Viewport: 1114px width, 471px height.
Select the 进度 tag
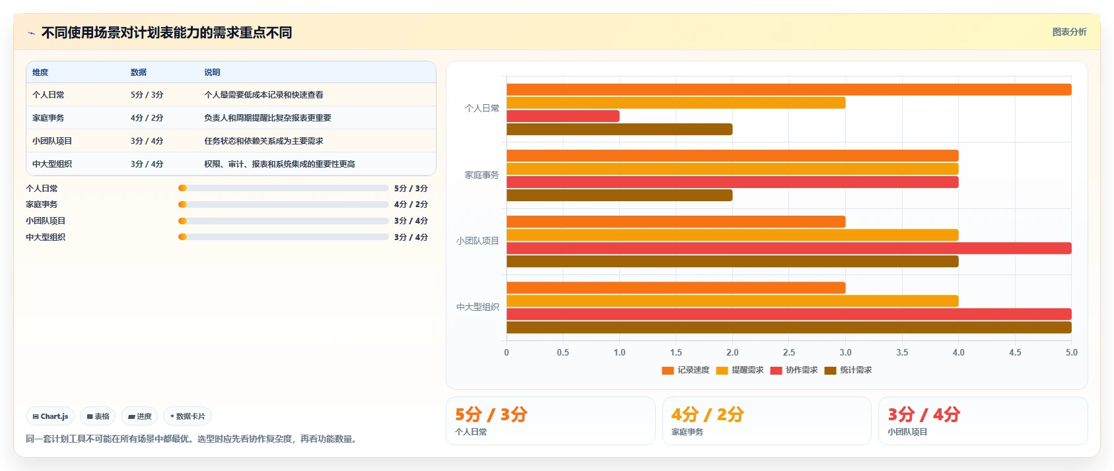click(x=139, y=416)
